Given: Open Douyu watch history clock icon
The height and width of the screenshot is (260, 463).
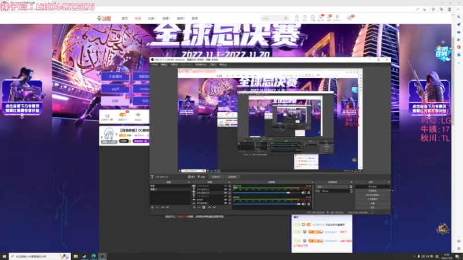Looking at the screenshot, I should [x=297, y=18].
